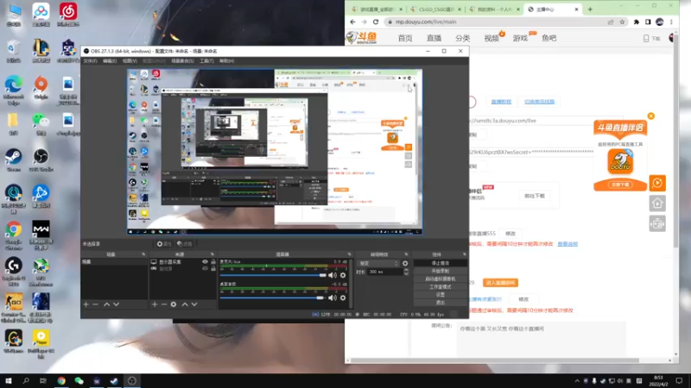The height and width of the screenshot is (388, 691).
Task: Pop out the Scenes dock via its header icon
Action: [x=143, y=254]
